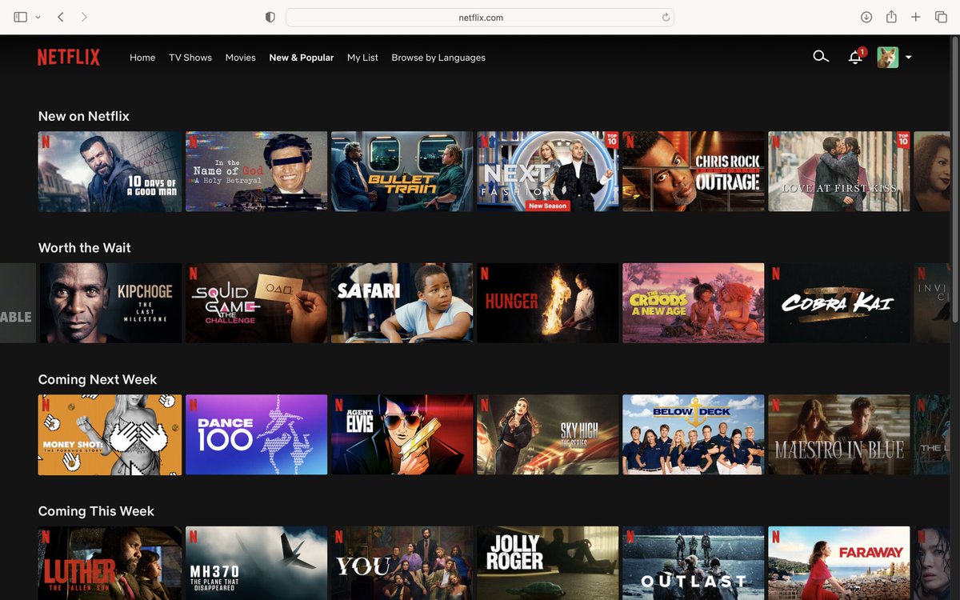
Task: Open the Faraway thumbnail
Action: pos(839,563)
